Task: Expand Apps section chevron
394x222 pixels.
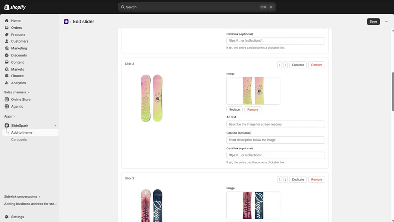Action: [x=14, y=116]
